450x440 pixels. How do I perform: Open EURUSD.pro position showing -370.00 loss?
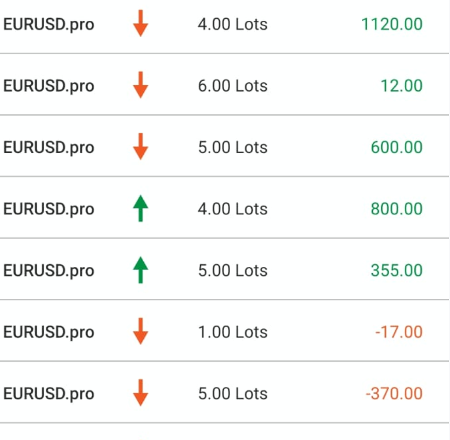point(49,393)
